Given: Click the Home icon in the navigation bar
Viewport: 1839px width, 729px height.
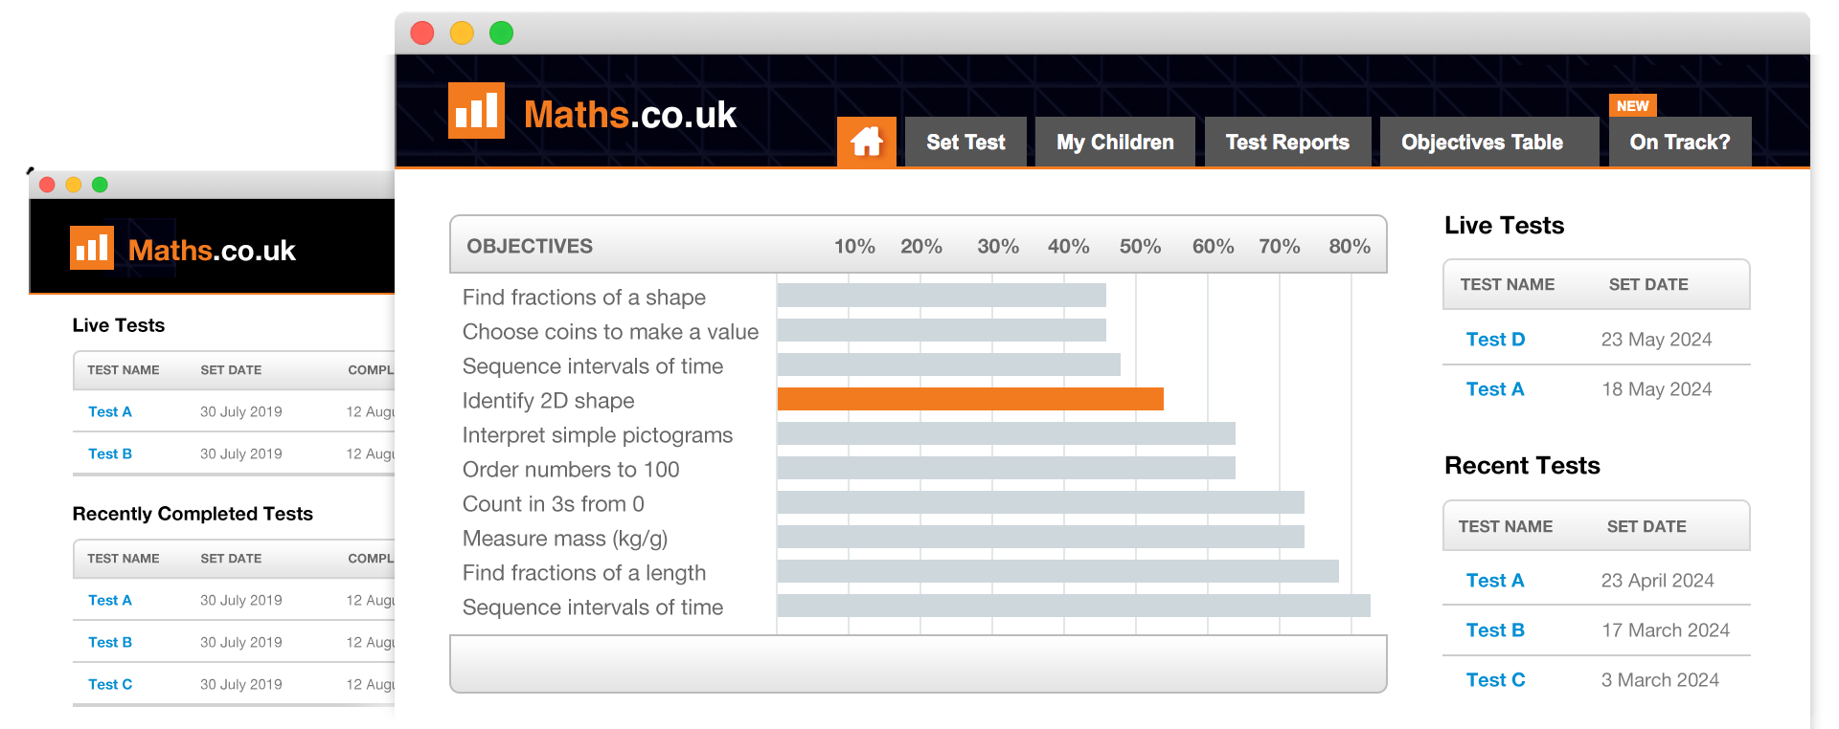Looking at the screenshot, I should (x=866, y=142).
